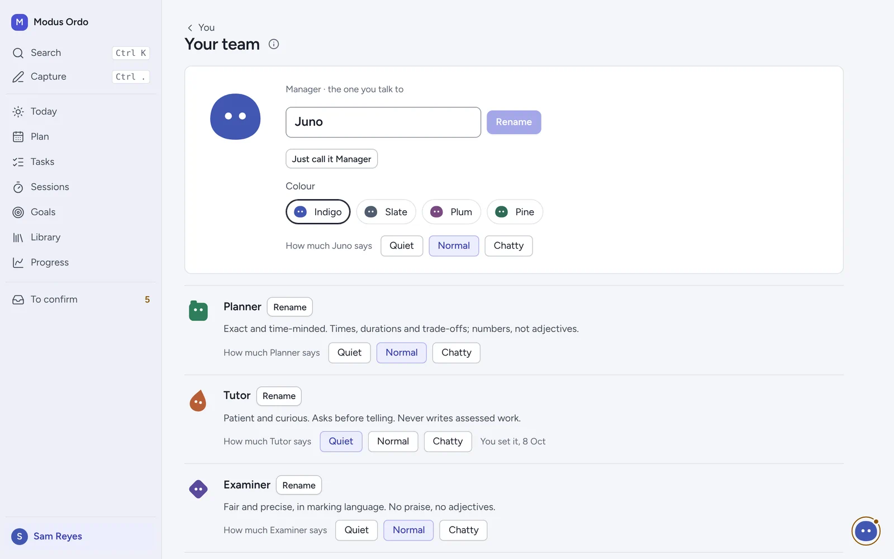Set Juno to Normal
Screen dimensions: 894x559
454,246
